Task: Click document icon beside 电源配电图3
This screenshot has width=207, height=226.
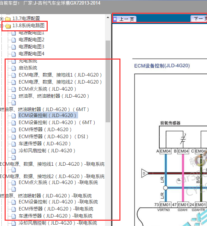Action: click(x=13, y=47)
